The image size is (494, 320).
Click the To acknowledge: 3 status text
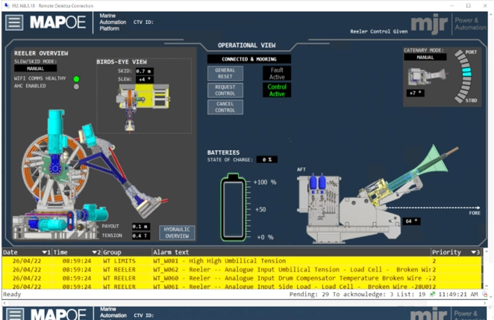(x=363, y=295)
